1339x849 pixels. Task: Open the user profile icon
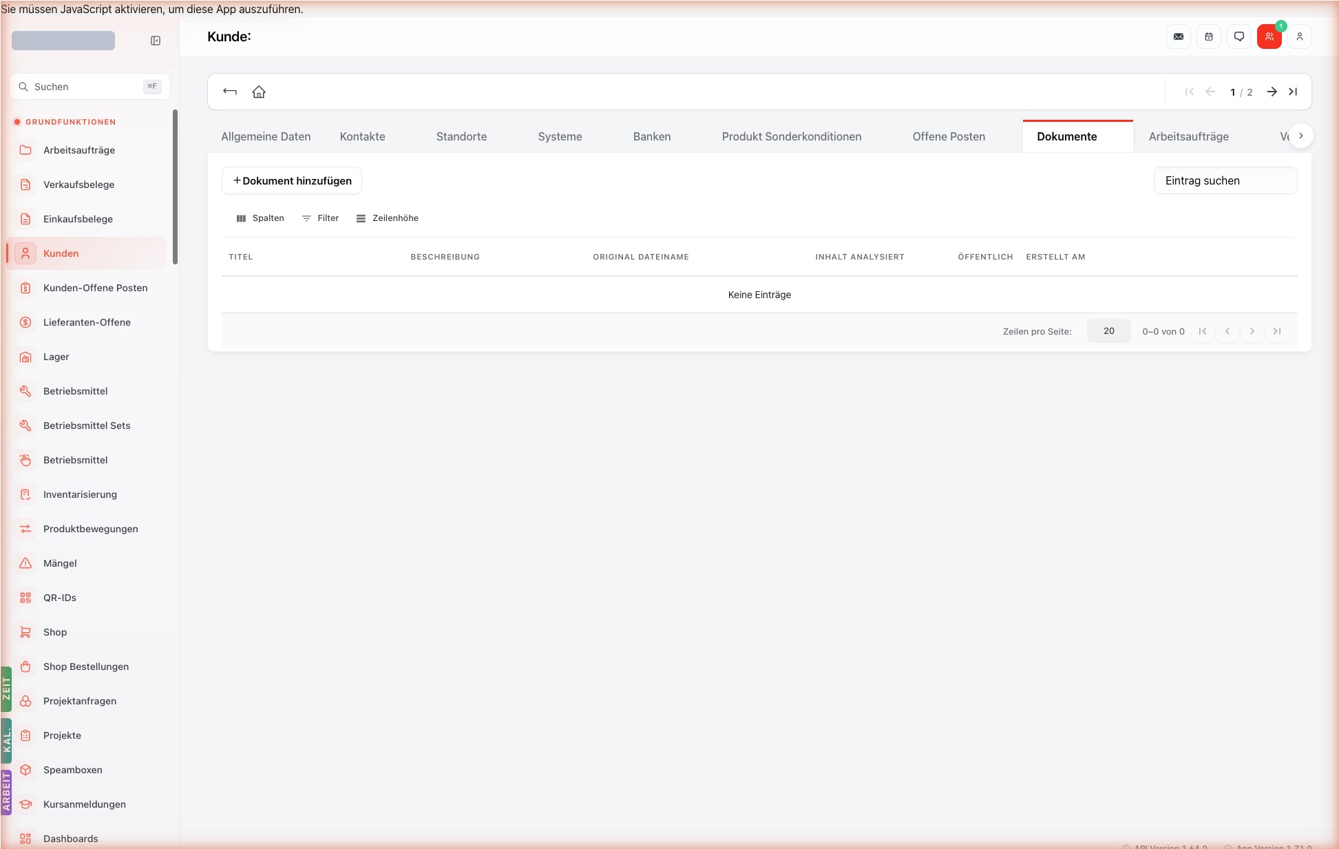click(x=1300, y=36)
